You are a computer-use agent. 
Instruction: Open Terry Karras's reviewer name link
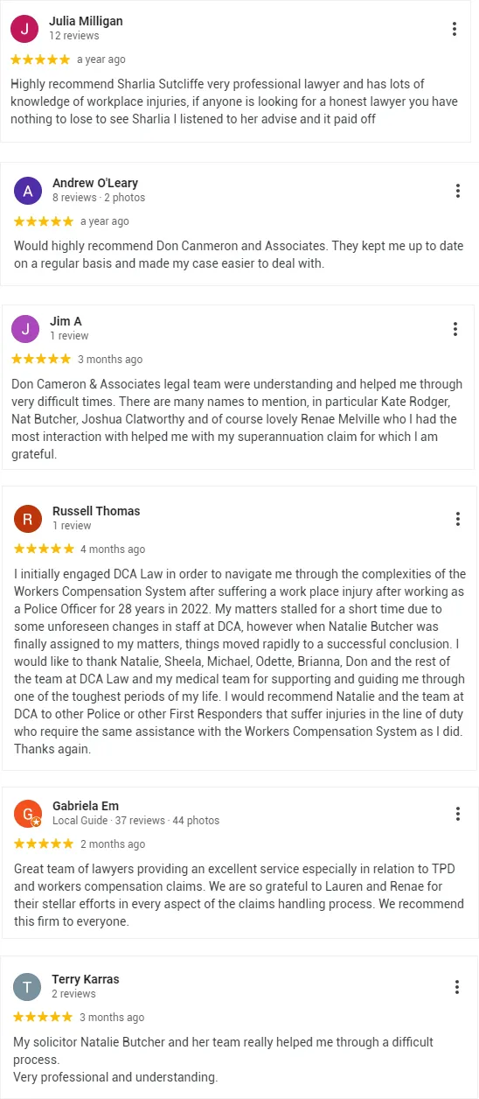(86, 979)
